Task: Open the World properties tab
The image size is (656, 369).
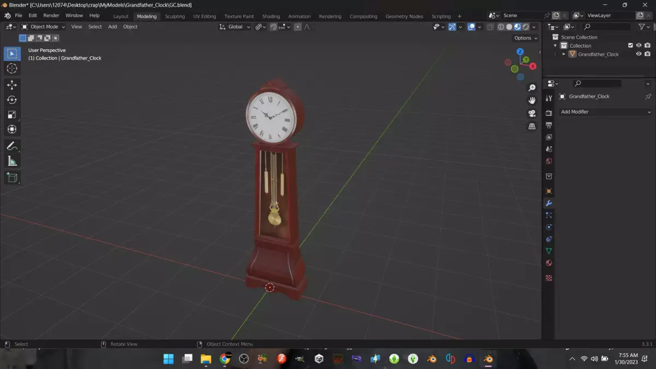Action: point(549,161)
